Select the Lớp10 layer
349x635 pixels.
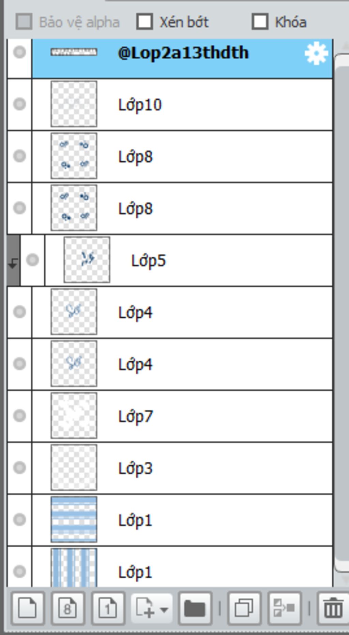point(204,104)
